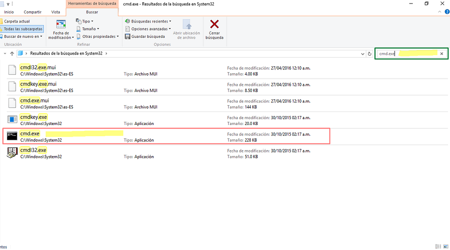Open the Compartir ribbon tab

(33, 12)
